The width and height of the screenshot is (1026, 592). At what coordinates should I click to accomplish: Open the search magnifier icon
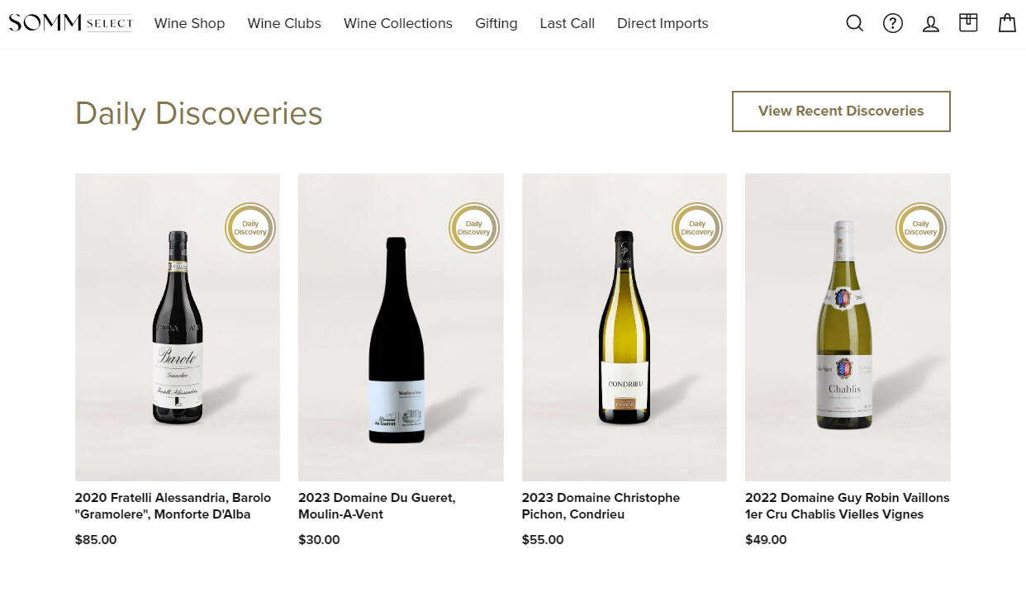855,24
